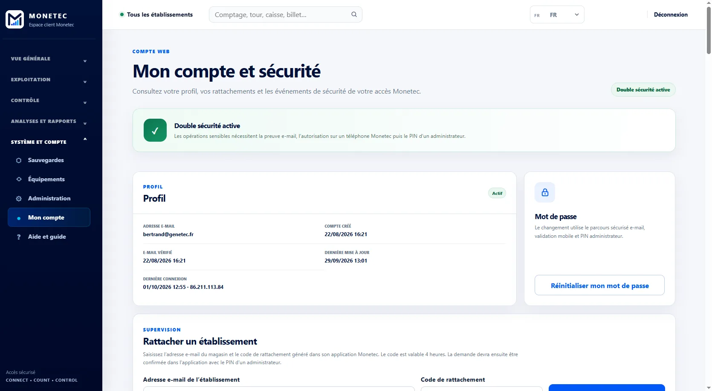The width and height of the screenshot is (712, 391).
Task: Click the Mon compte bullet icon
Action: [19, 218]
